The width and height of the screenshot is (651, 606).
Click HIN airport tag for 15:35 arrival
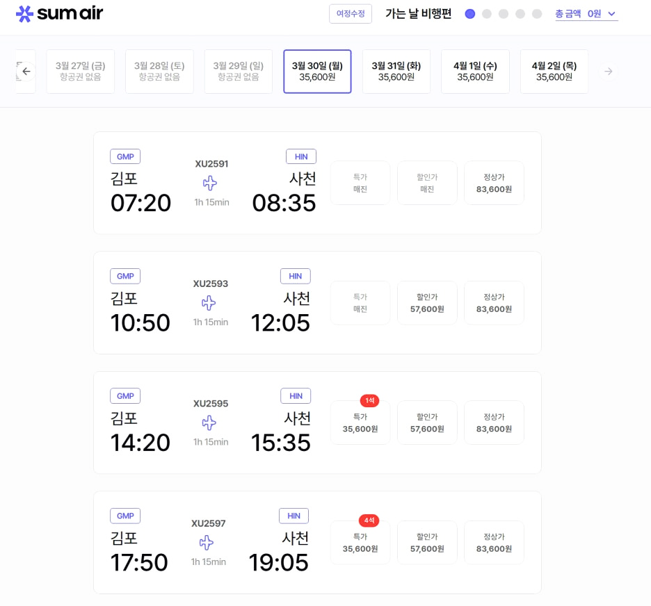point(296,395)
